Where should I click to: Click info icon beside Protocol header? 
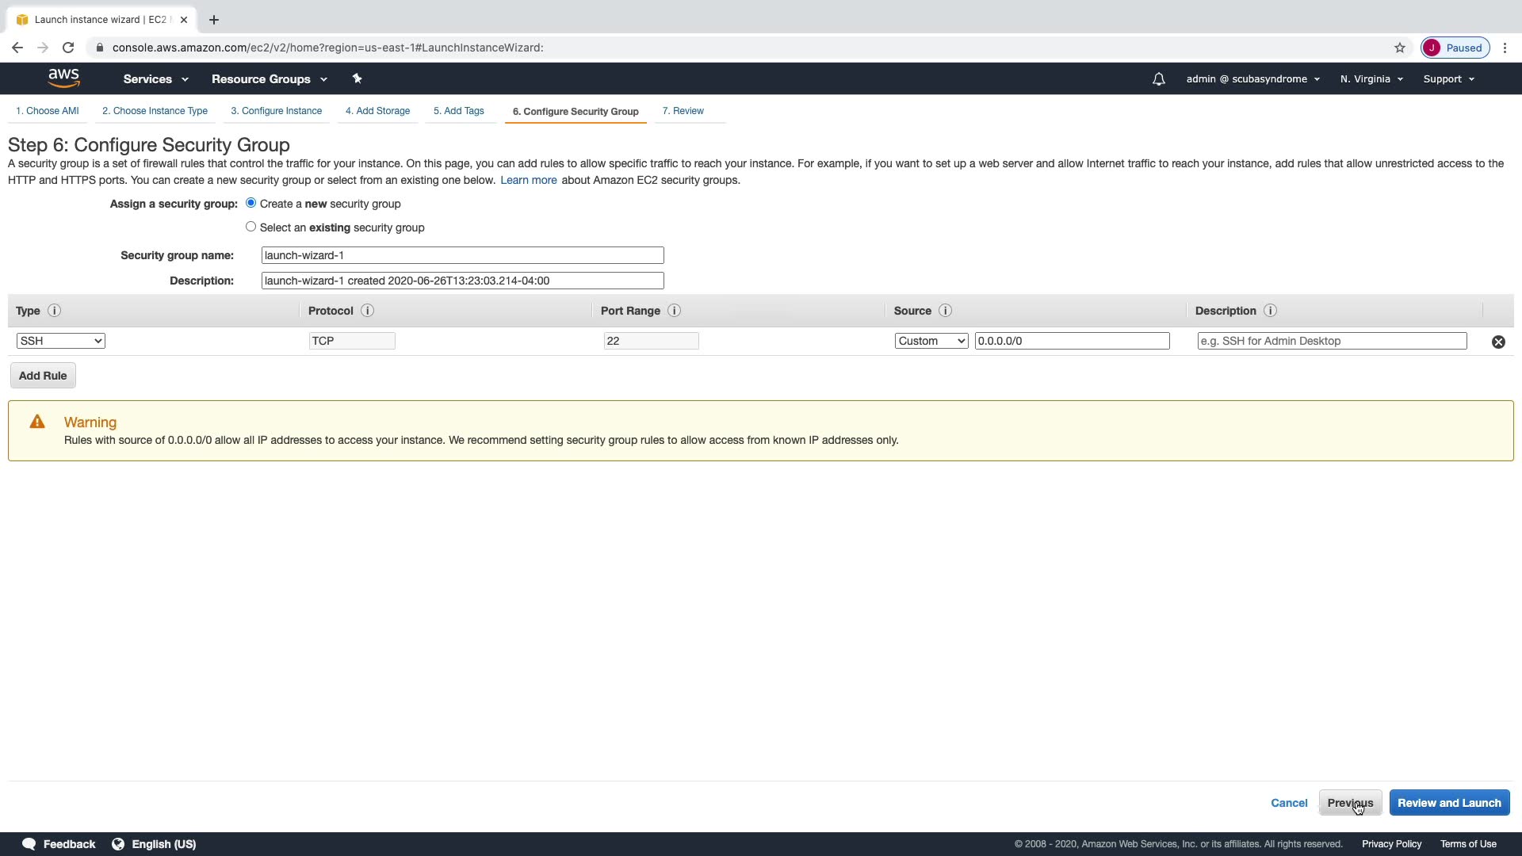367,311
